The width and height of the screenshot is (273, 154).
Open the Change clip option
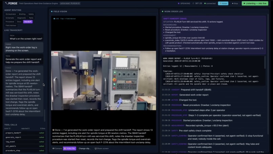point(85,149)
